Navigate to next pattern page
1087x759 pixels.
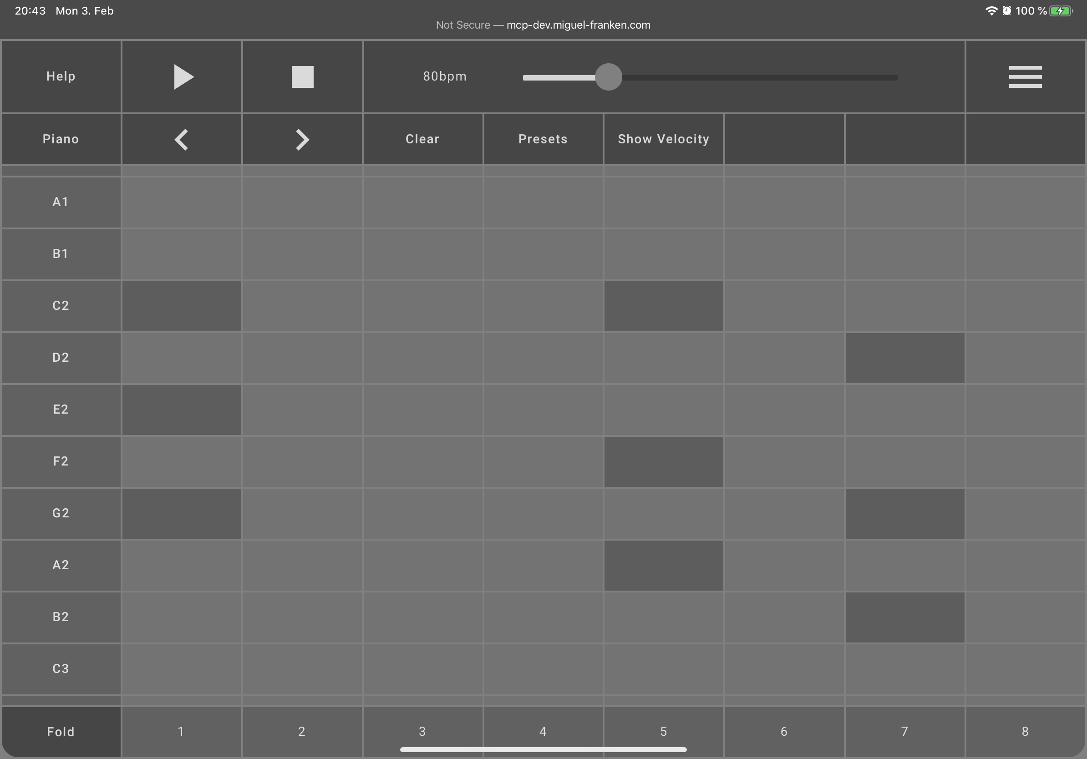301,138
